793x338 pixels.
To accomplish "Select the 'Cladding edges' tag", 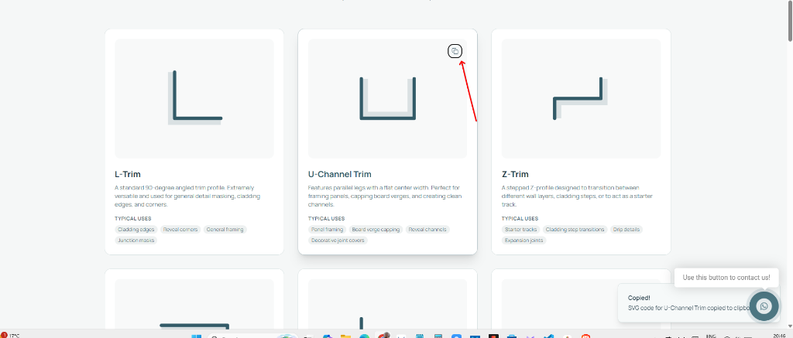I will (x=136, y=230).
